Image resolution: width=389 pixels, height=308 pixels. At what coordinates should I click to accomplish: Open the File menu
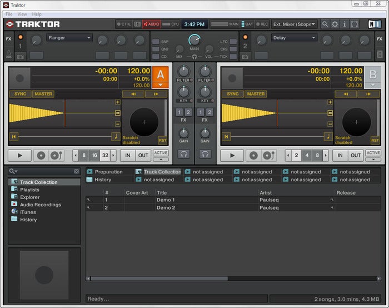click(x=9, y=14)
